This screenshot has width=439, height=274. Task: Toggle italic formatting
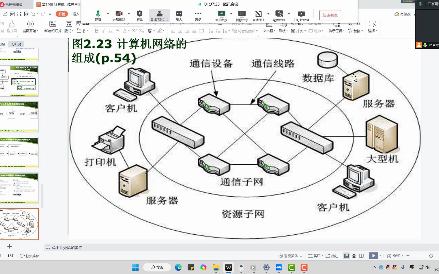103,31
